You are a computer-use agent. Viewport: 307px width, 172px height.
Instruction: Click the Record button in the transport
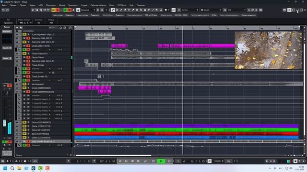point(169,161)
